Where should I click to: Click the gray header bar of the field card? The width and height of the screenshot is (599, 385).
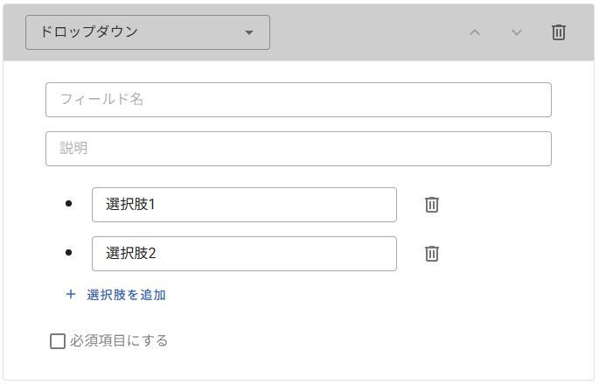[367, 32]
